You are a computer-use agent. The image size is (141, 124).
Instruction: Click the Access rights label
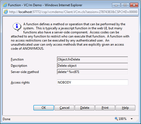[x=20, y=82]
